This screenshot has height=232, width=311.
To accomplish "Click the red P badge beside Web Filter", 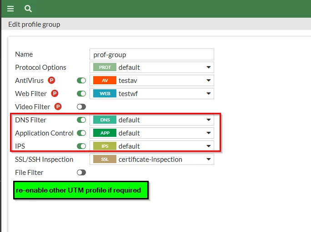I will point(55,93).
